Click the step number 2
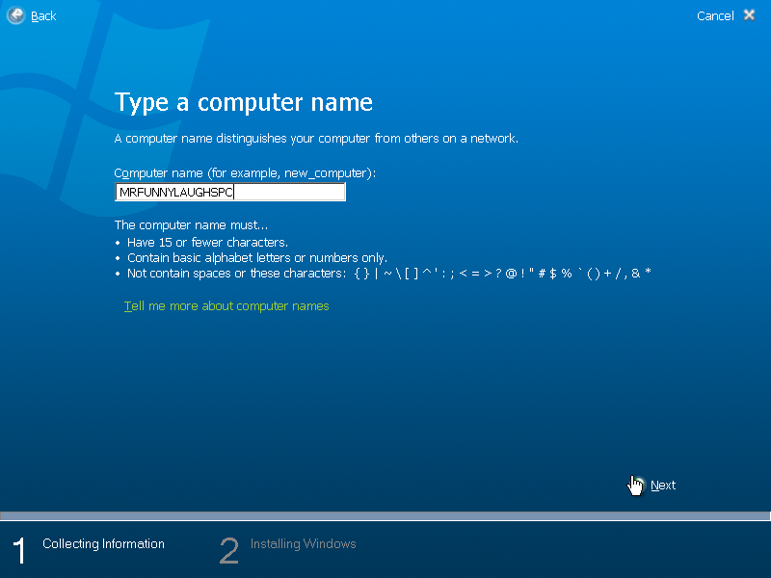Image resolution: width=771 pixels, height=578 pixels. coord(229,550)
